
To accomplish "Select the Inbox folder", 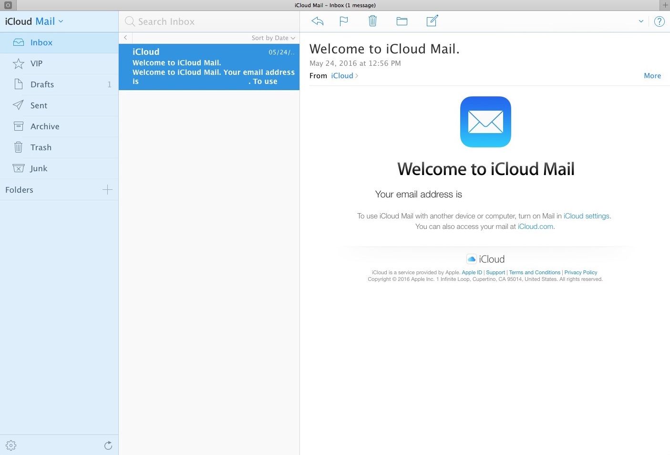I will (x=41, y=42).
